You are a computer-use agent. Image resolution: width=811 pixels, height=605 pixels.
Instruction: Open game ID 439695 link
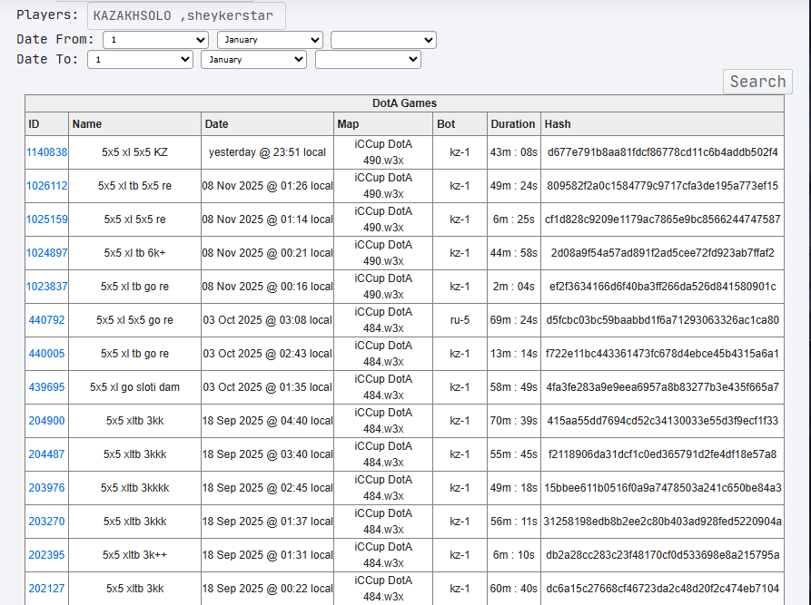[46, 387]
